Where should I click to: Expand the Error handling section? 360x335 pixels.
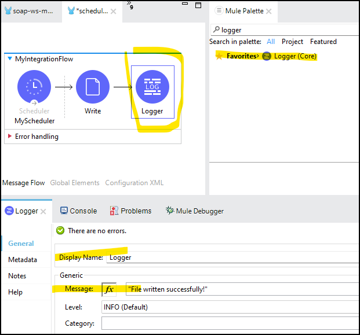(9, 137)
